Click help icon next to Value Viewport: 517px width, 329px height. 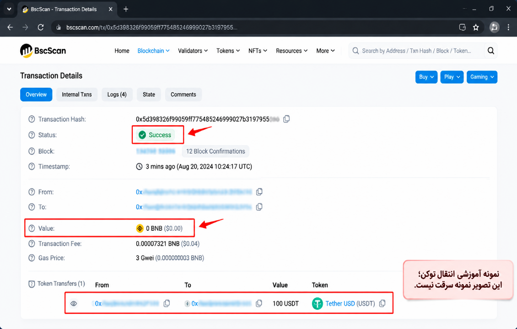point(32,228)
